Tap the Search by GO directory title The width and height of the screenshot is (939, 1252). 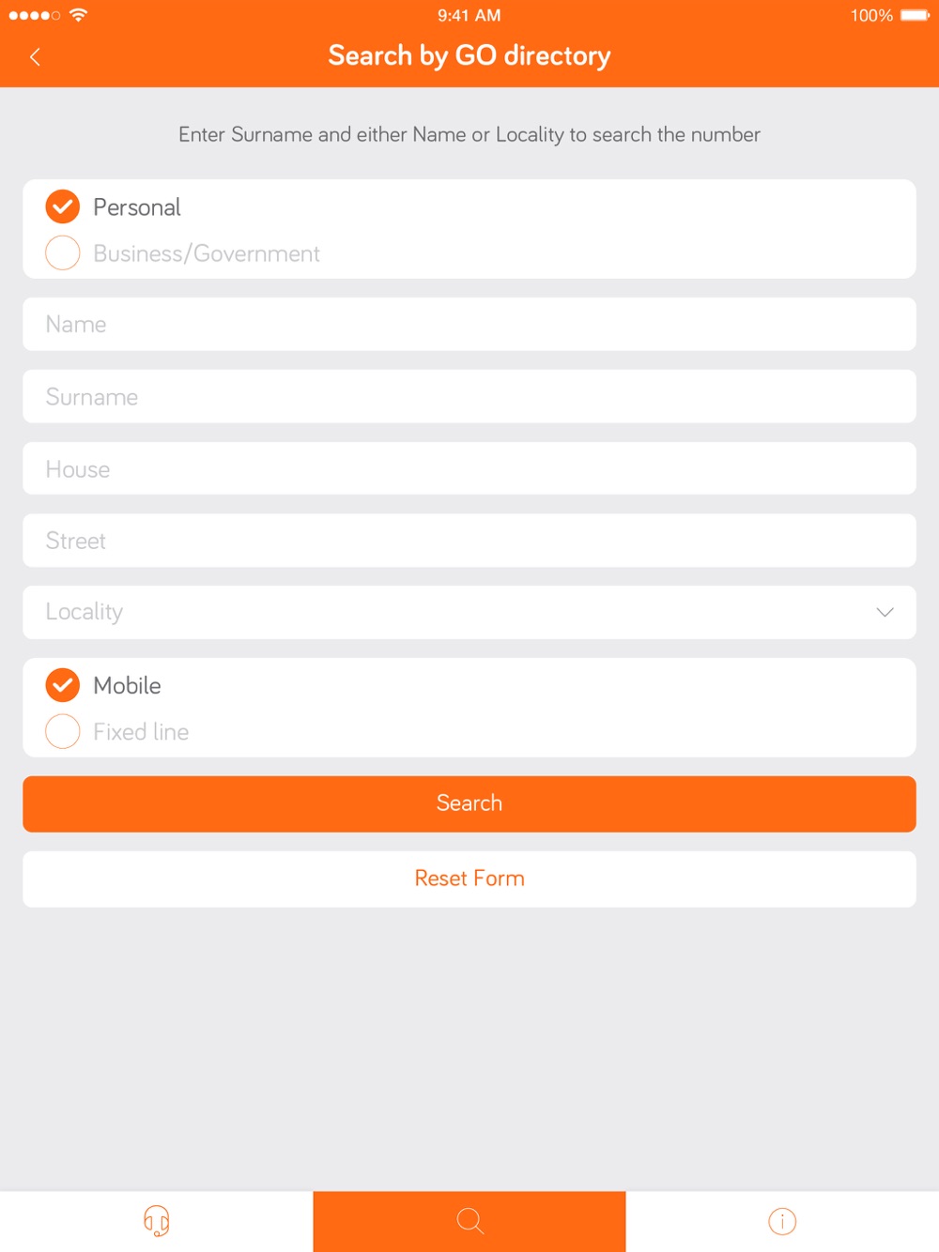pos(469,56)
